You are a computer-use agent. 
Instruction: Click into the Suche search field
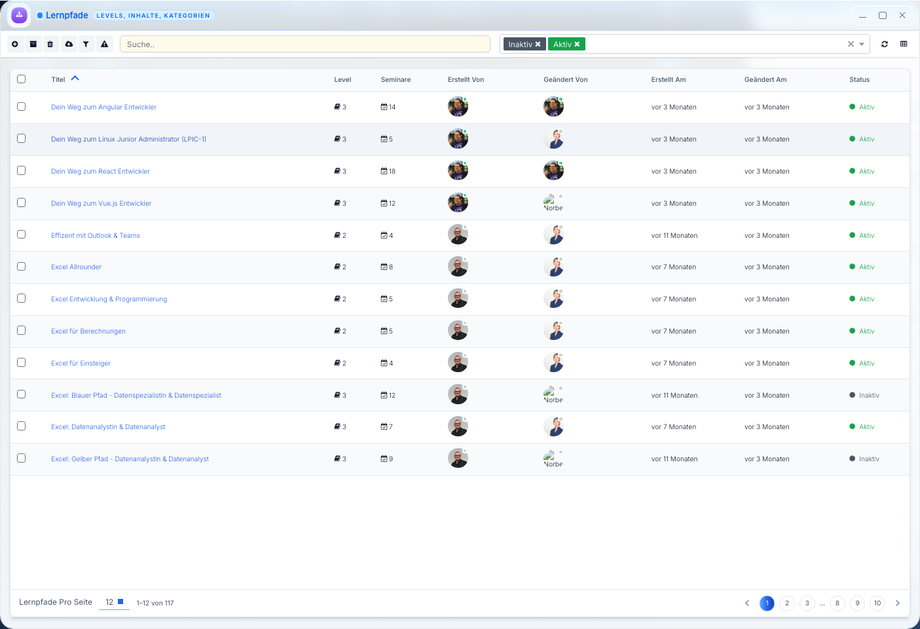[304, 45]
